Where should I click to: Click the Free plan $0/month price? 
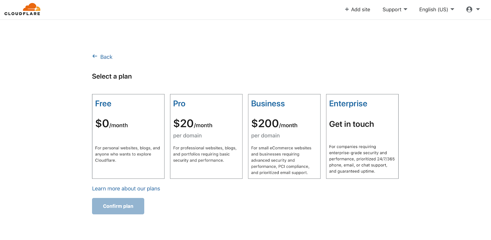pyautogui.click(x=111, y=124)
